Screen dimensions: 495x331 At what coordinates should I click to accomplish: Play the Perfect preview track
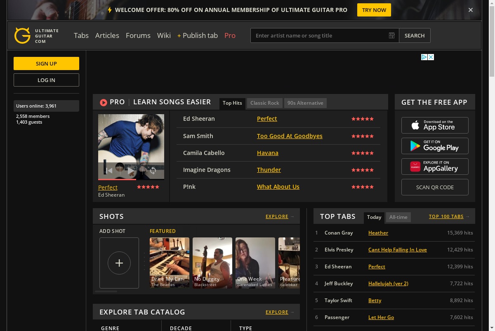coord(131,170)
